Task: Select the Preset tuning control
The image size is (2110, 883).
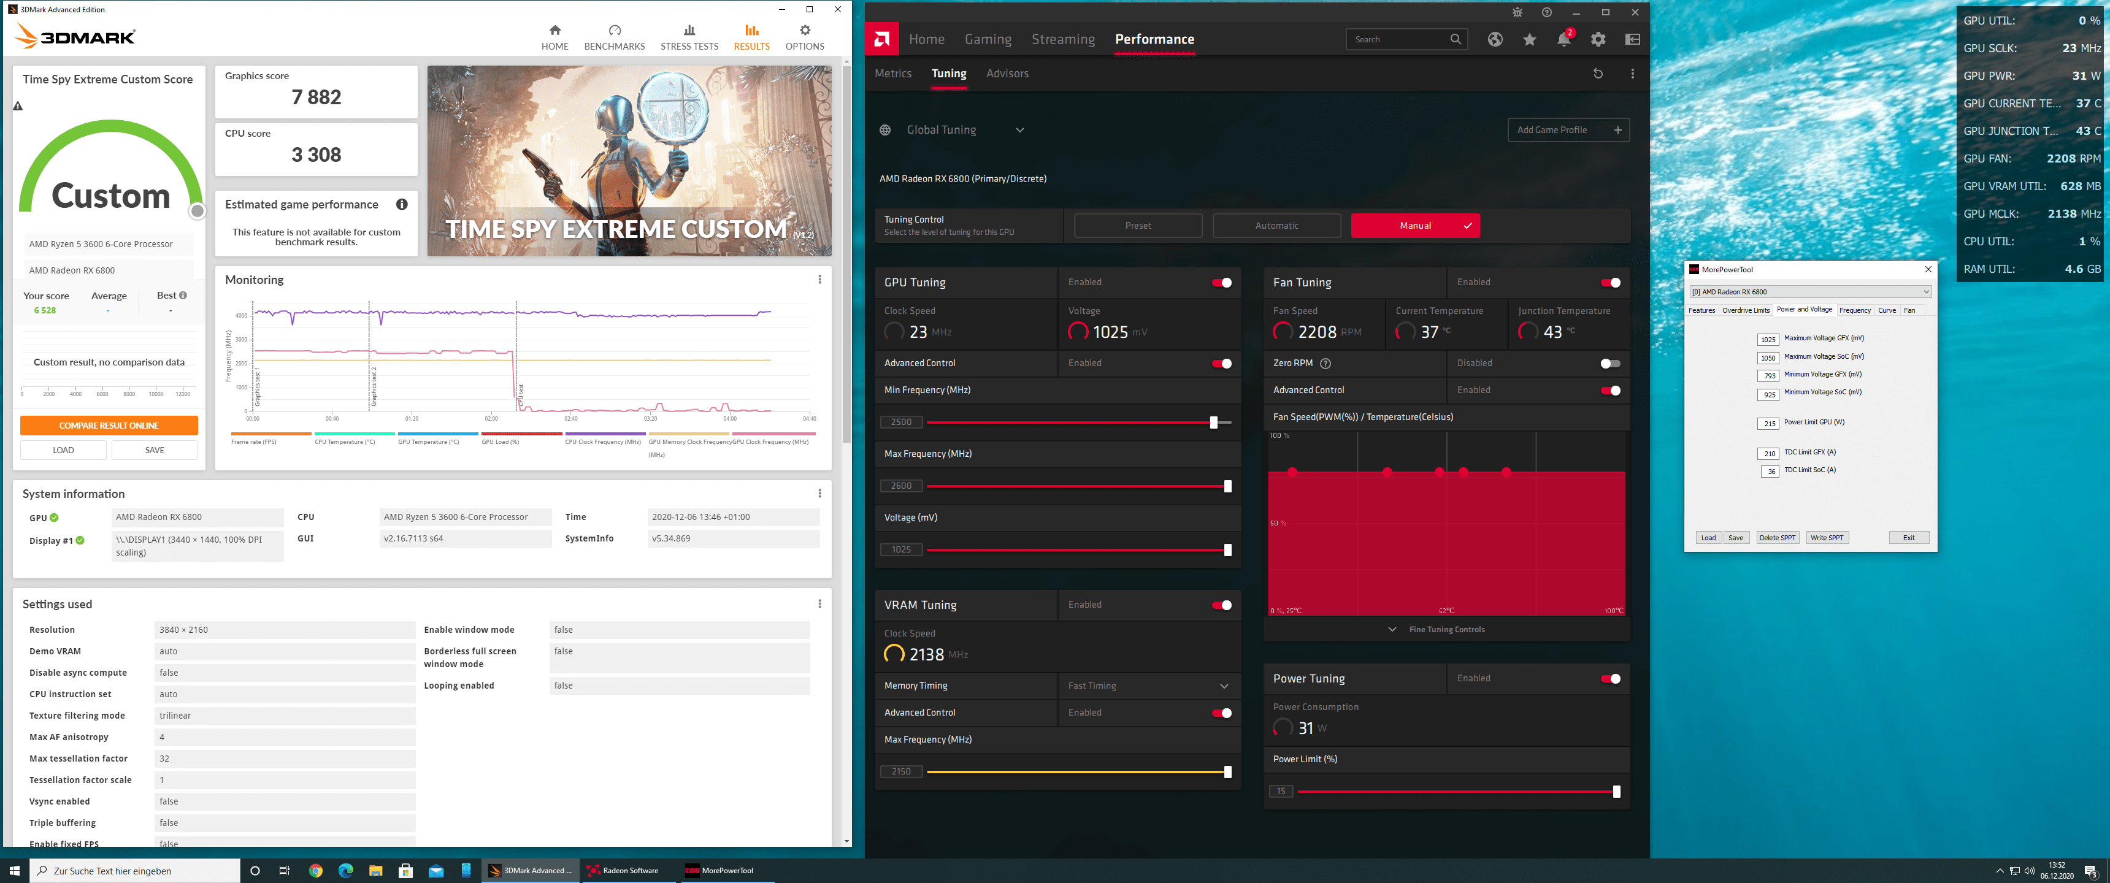Action: [x=1138, y=226]
